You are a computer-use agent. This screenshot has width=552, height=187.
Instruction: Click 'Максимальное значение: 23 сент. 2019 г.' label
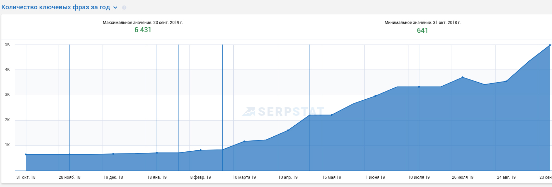[143, 23]
